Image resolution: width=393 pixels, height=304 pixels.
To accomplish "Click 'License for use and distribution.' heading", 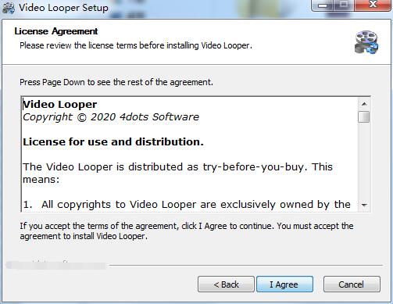I will pyautogui.click(x=113, y=141).
